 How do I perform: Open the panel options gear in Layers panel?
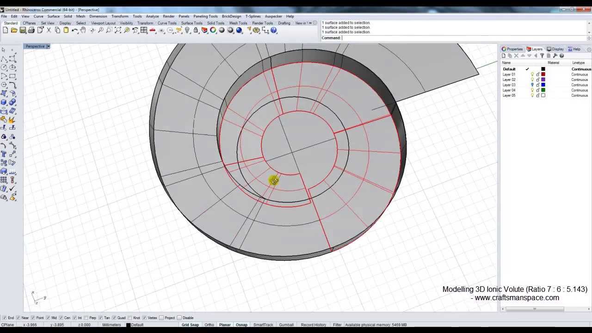point(589,49)
